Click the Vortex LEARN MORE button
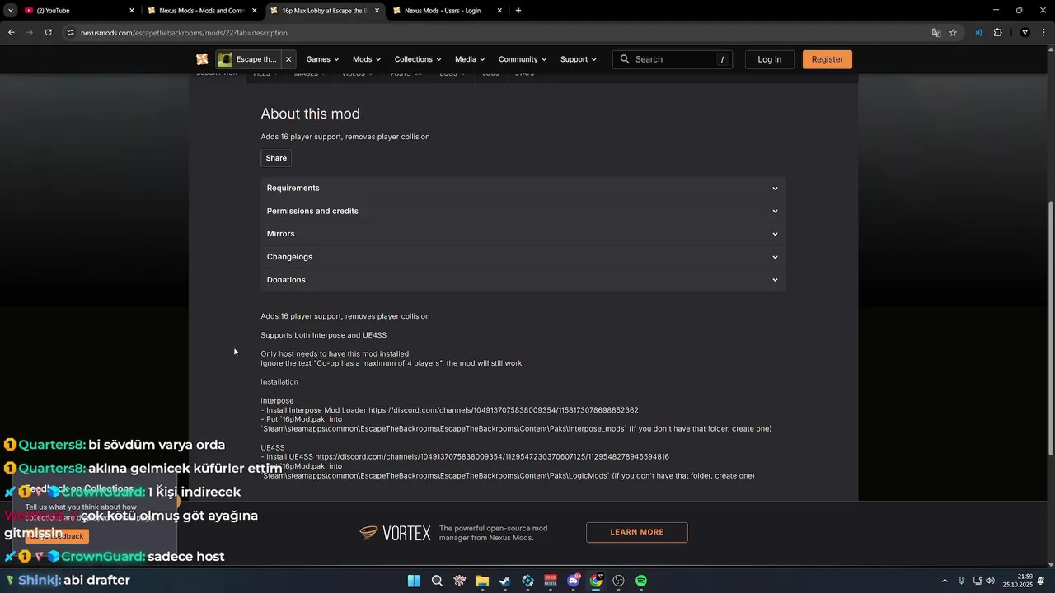This screenshot has height=593, width=1055. pyautogui.click(x=637, y=532)
